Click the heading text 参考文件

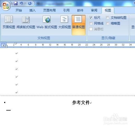pos(81,102)
